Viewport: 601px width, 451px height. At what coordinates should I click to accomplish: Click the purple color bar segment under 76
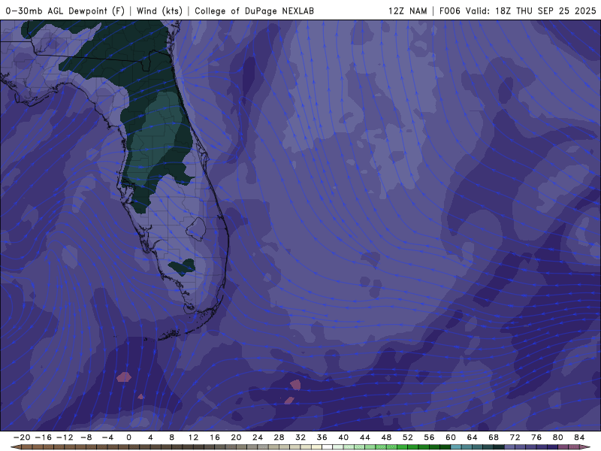542,447
